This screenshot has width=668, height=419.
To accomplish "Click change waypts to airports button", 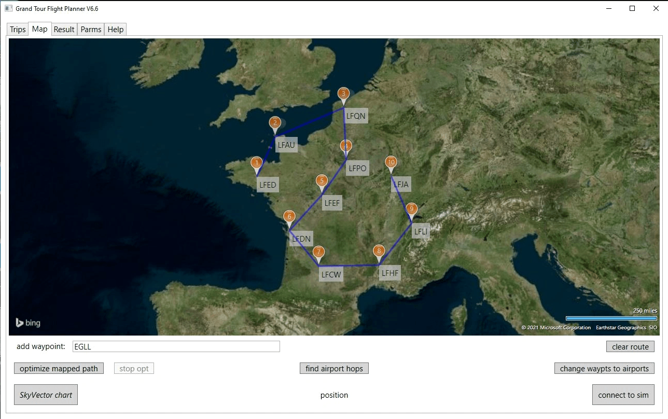I will pyautogui.click(x=604, y=369).
